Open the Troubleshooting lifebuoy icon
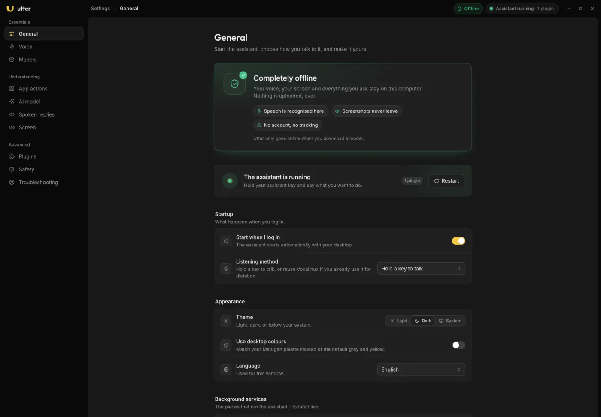Image resolution: width=601 pixels, height=417 pixels. (x=12, y=182)
